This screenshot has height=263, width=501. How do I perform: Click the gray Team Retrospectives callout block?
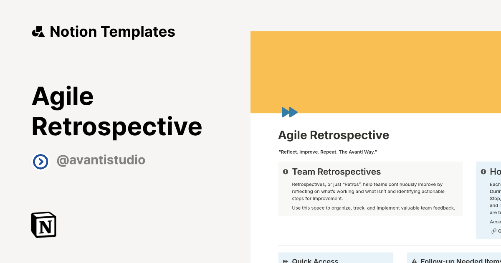click(370, 188)
